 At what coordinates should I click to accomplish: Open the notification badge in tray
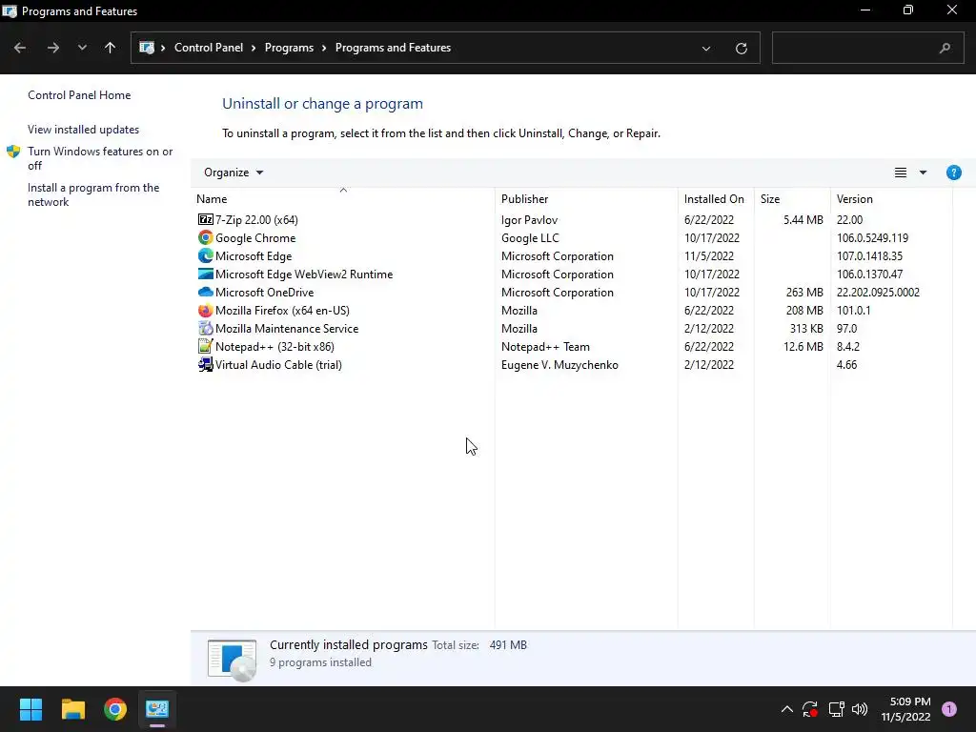[948, 709]
